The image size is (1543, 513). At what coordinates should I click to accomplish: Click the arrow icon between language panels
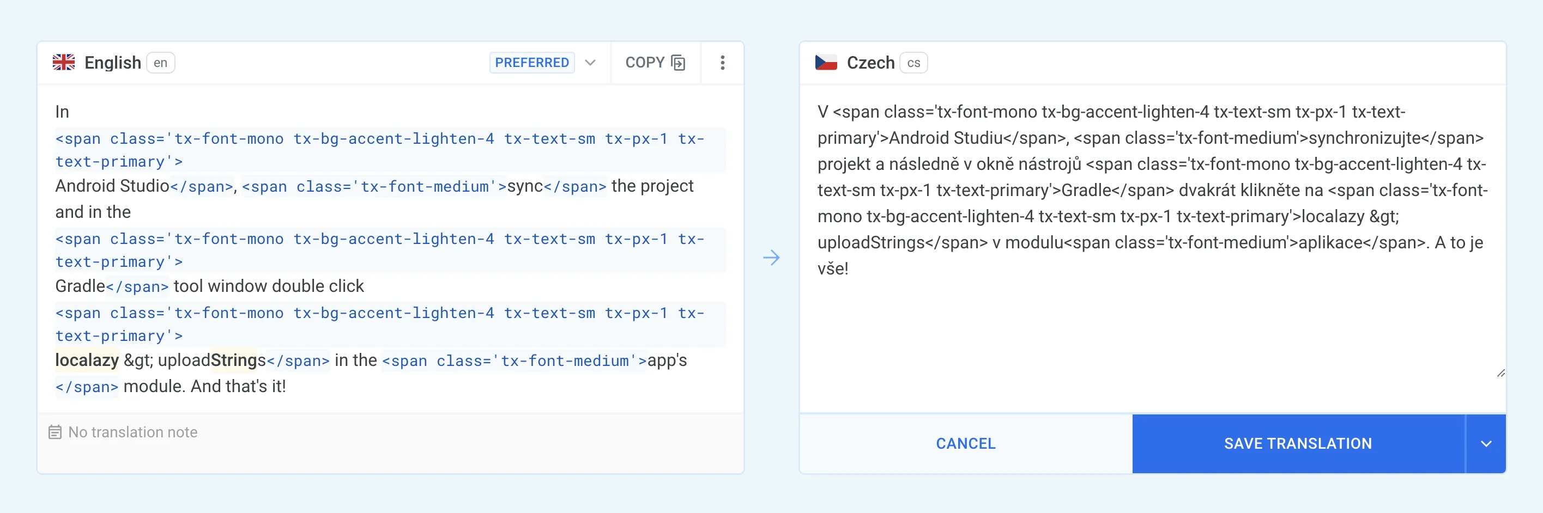[772, 258]
